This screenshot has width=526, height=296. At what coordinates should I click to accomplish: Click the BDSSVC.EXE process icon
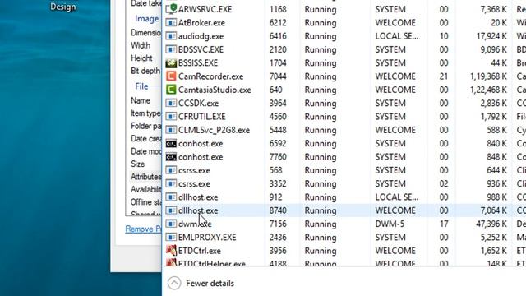(x=171, y=49)
